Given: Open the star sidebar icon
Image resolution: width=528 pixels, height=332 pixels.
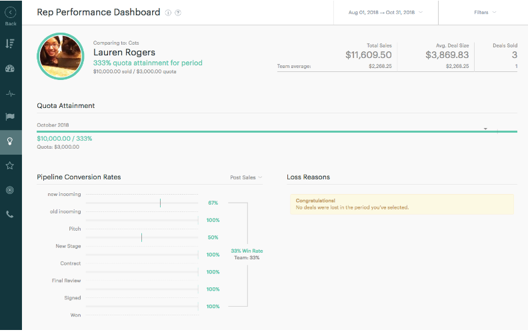Looking at the screenshot, I should (10, 165).
